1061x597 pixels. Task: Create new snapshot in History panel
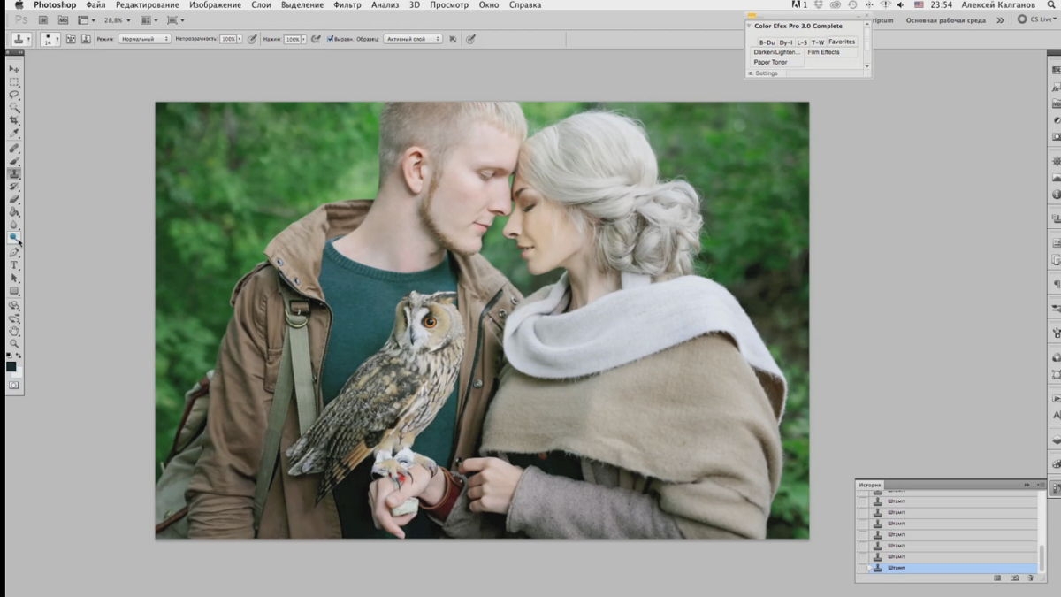1014,578
